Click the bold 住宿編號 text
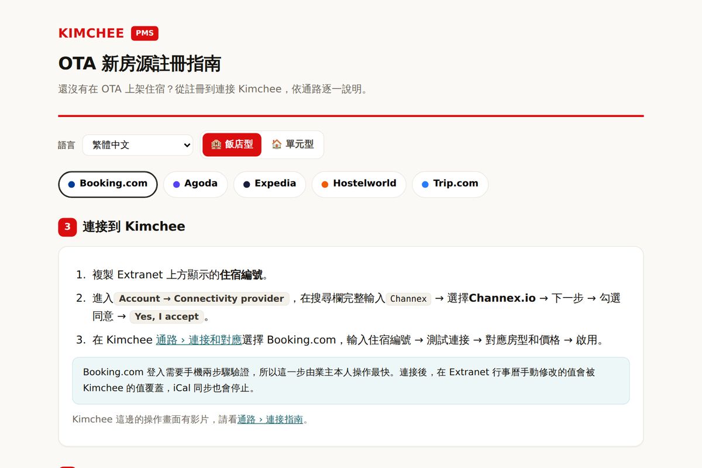 point(241,275)
